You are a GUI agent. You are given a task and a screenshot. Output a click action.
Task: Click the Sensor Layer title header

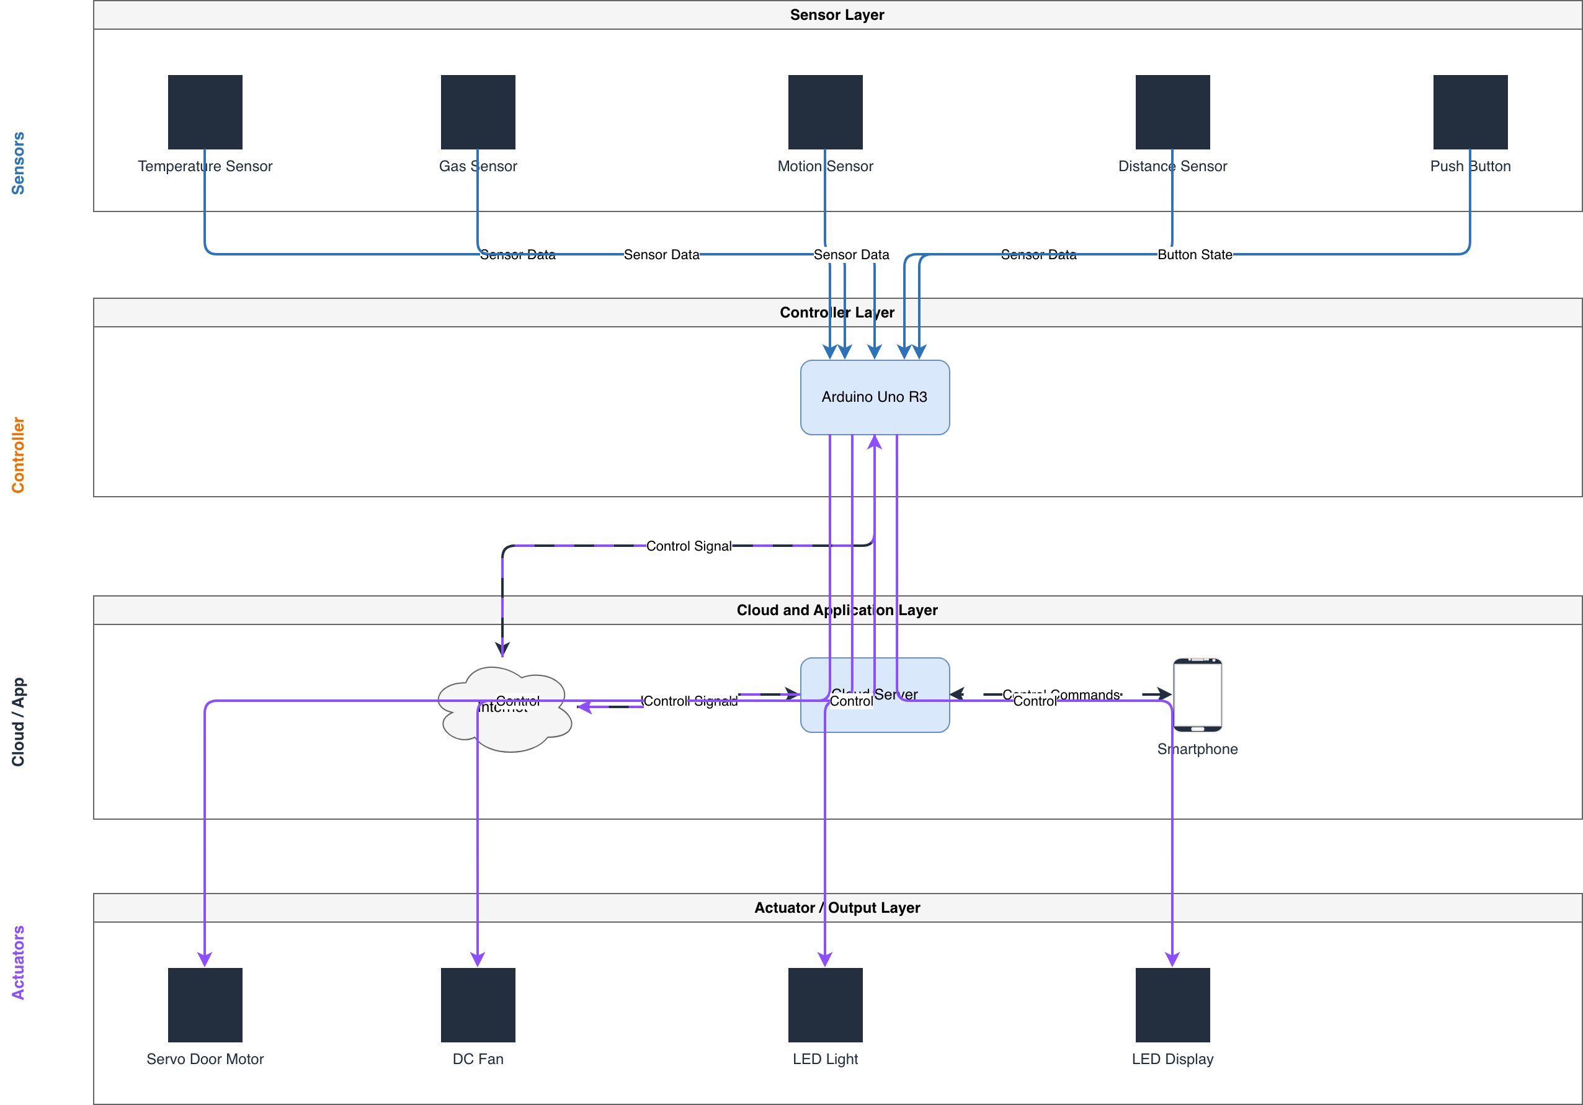[837, 14]
